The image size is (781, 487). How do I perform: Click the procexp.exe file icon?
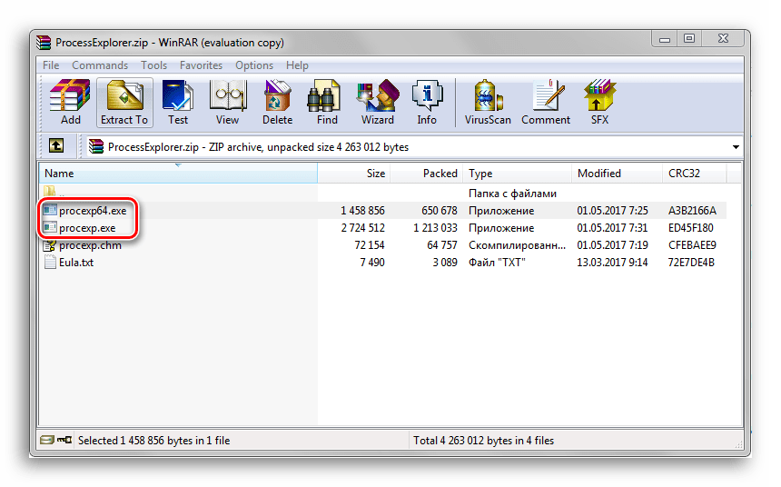point(50,228)
